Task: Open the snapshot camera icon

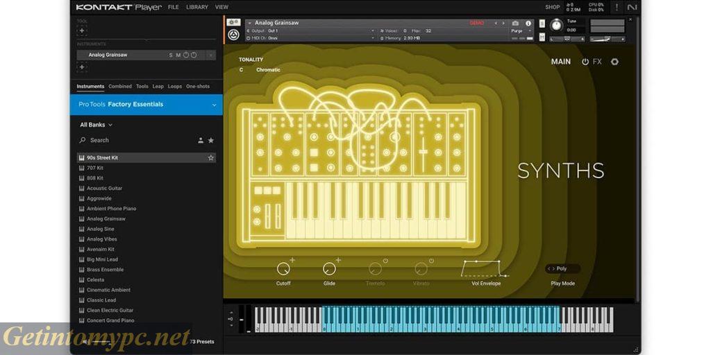Action: 515,23
